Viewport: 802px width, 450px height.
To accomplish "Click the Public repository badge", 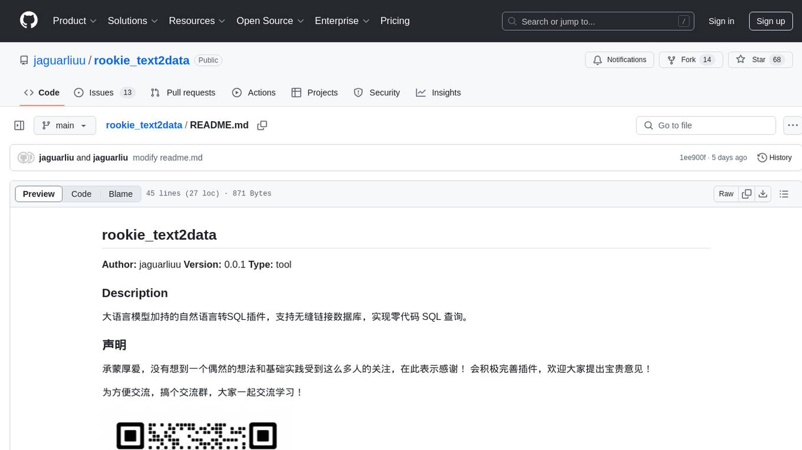I will point(208,60).
